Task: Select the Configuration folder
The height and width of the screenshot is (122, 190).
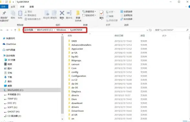Action: point(77,76)
